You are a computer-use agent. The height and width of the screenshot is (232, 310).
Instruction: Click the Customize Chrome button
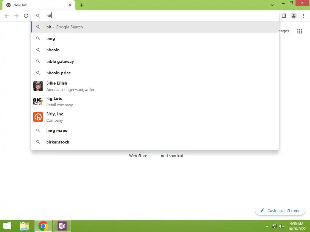(280, 211)
